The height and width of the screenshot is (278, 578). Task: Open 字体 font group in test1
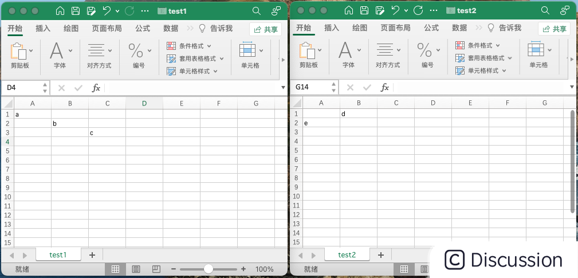(x=56, y=51)
